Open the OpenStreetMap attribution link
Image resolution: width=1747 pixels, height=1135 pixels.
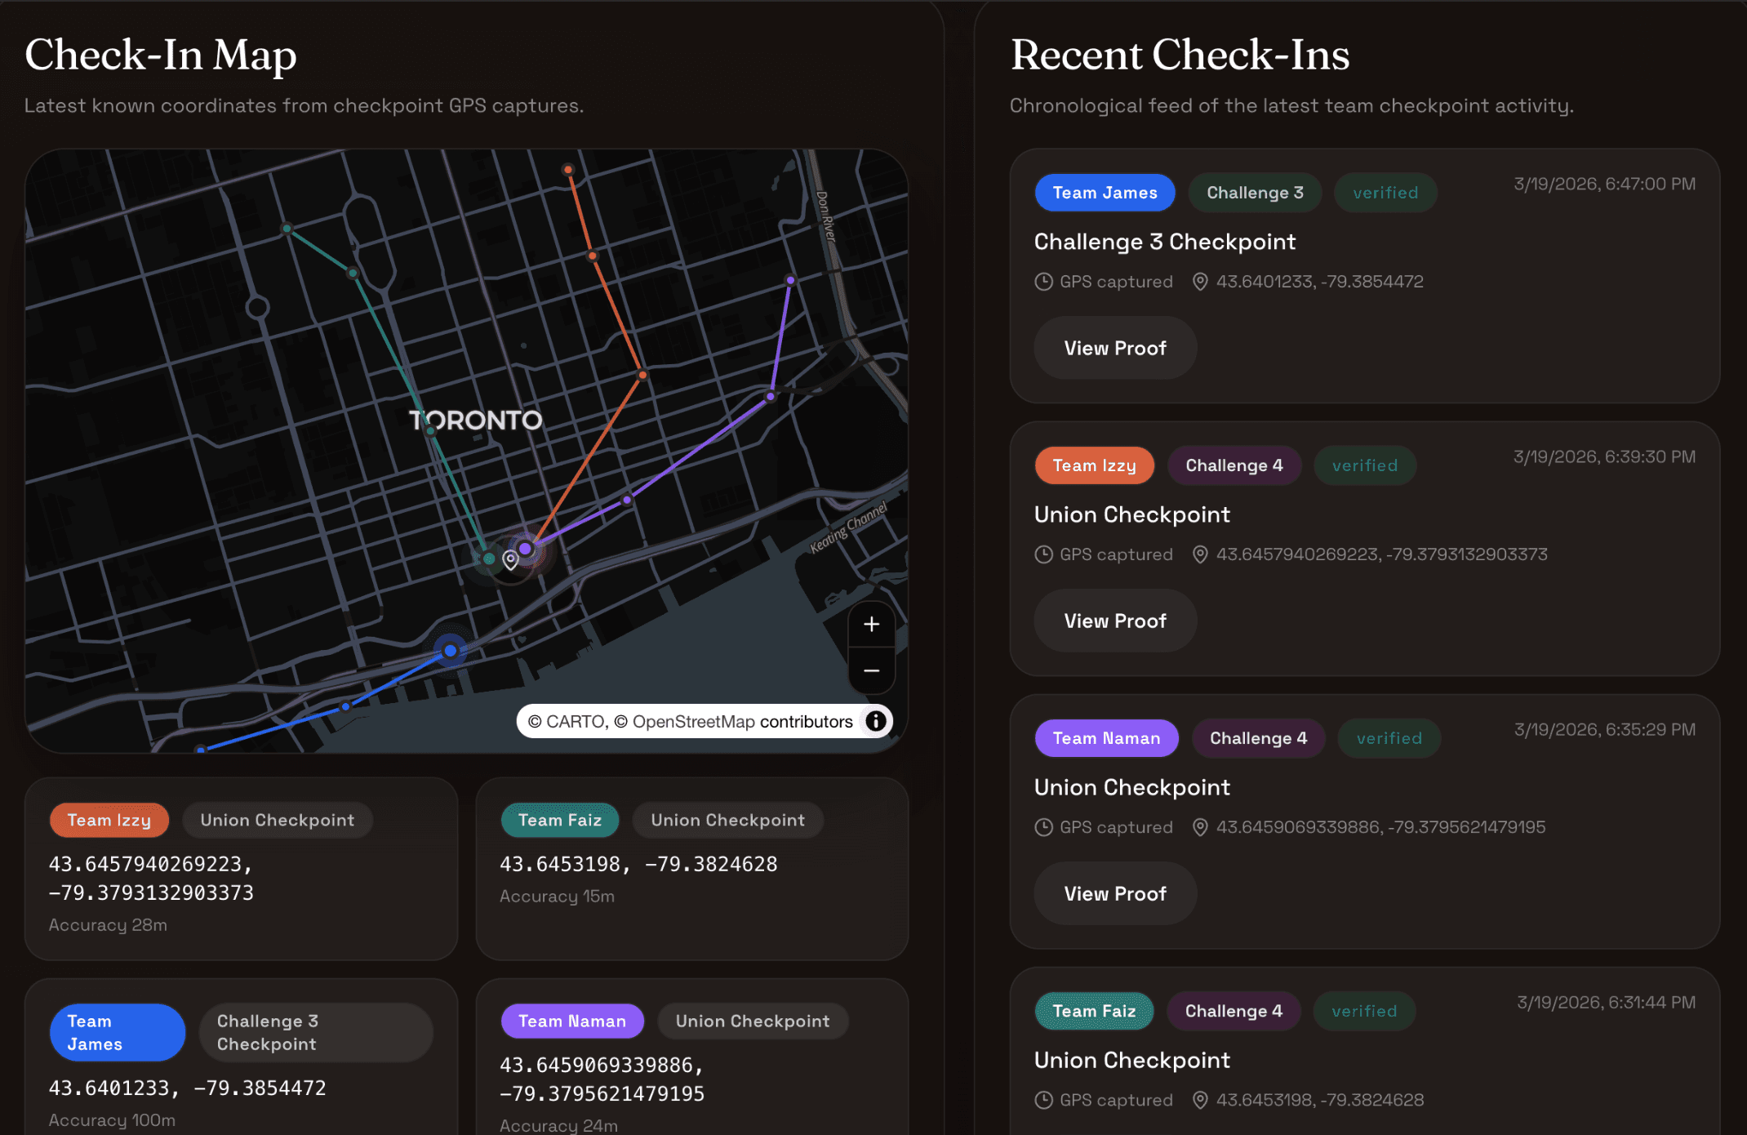[x=693, y=722]
